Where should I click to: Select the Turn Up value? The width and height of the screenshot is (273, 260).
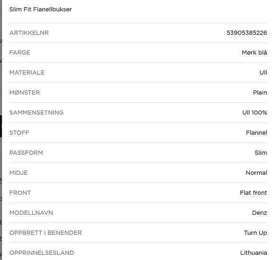(x=255, y=233)
